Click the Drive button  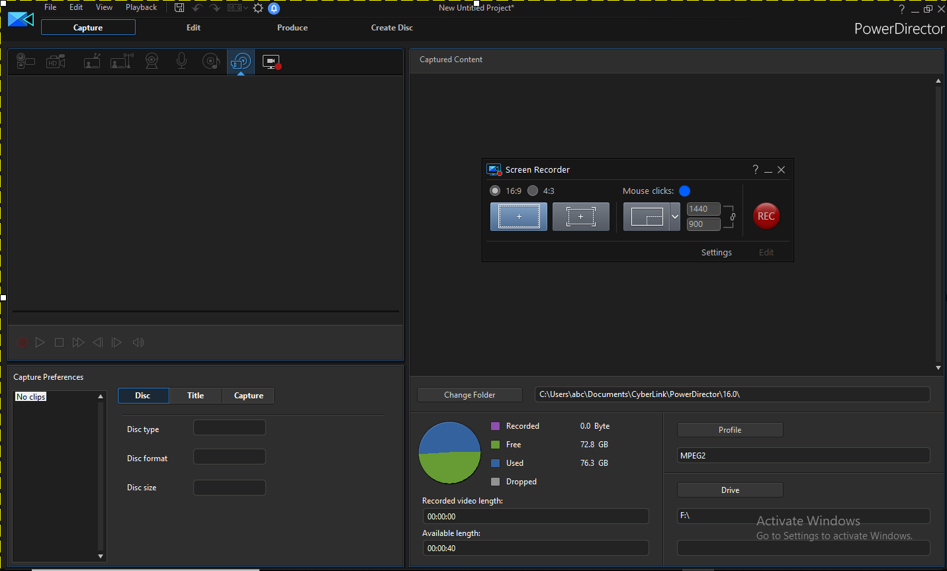click(x=730, y=490)
